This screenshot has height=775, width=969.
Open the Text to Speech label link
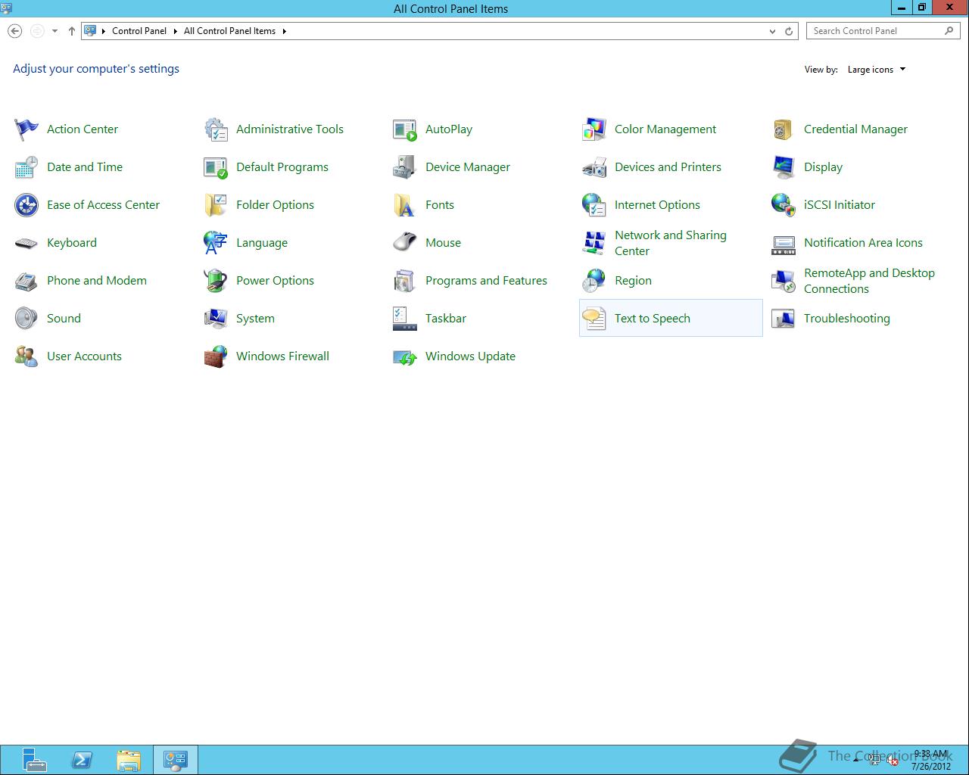[653, 319]
